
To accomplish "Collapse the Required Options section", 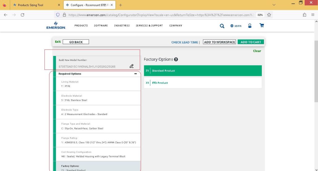I will pyautogui.click(x=136, y=74).
